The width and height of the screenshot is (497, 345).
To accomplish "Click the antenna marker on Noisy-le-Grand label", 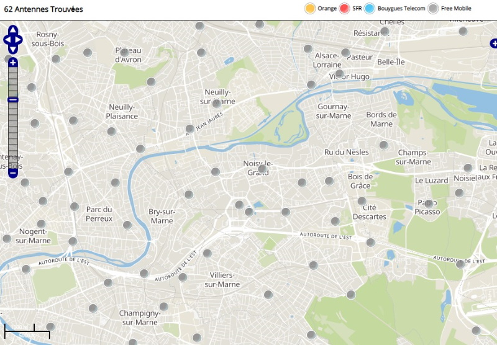I will (x=262, y=169).
